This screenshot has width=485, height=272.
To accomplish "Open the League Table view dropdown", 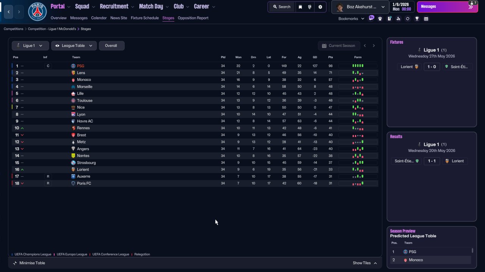I will 74,46.
